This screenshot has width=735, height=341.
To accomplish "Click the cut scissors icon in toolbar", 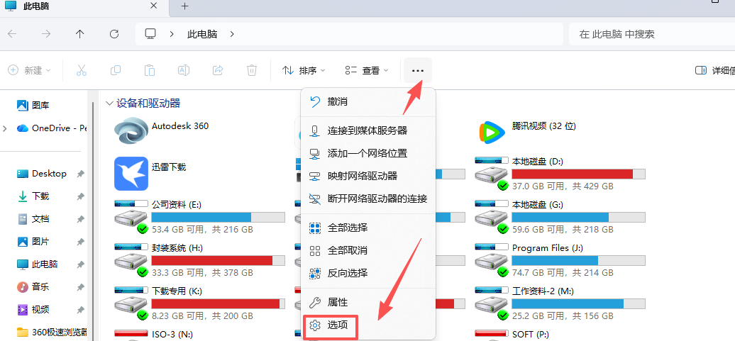I will point(81,70).
